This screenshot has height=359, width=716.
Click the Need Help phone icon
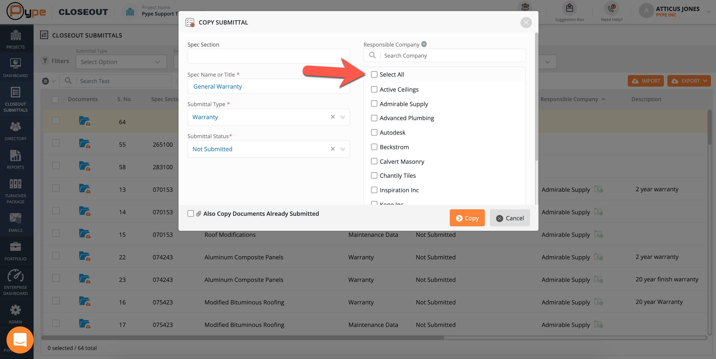point(611,8)
